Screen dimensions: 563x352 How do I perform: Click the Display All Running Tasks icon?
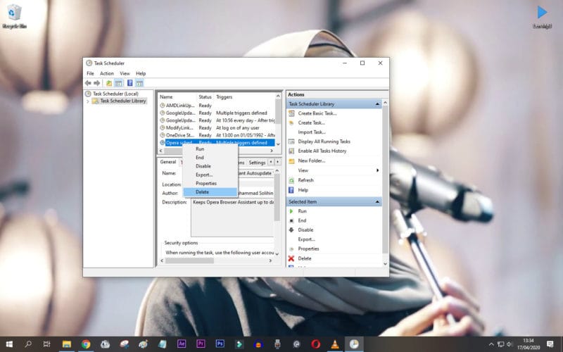[x=291, y=142]
